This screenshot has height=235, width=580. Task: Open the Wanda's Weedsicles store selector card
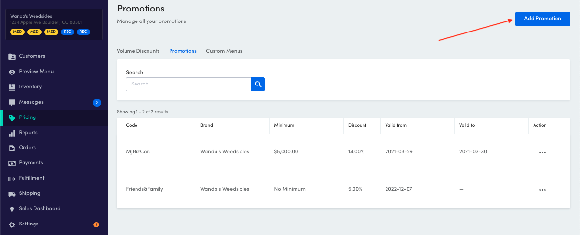pyautogui.click(x=54, y=24)
